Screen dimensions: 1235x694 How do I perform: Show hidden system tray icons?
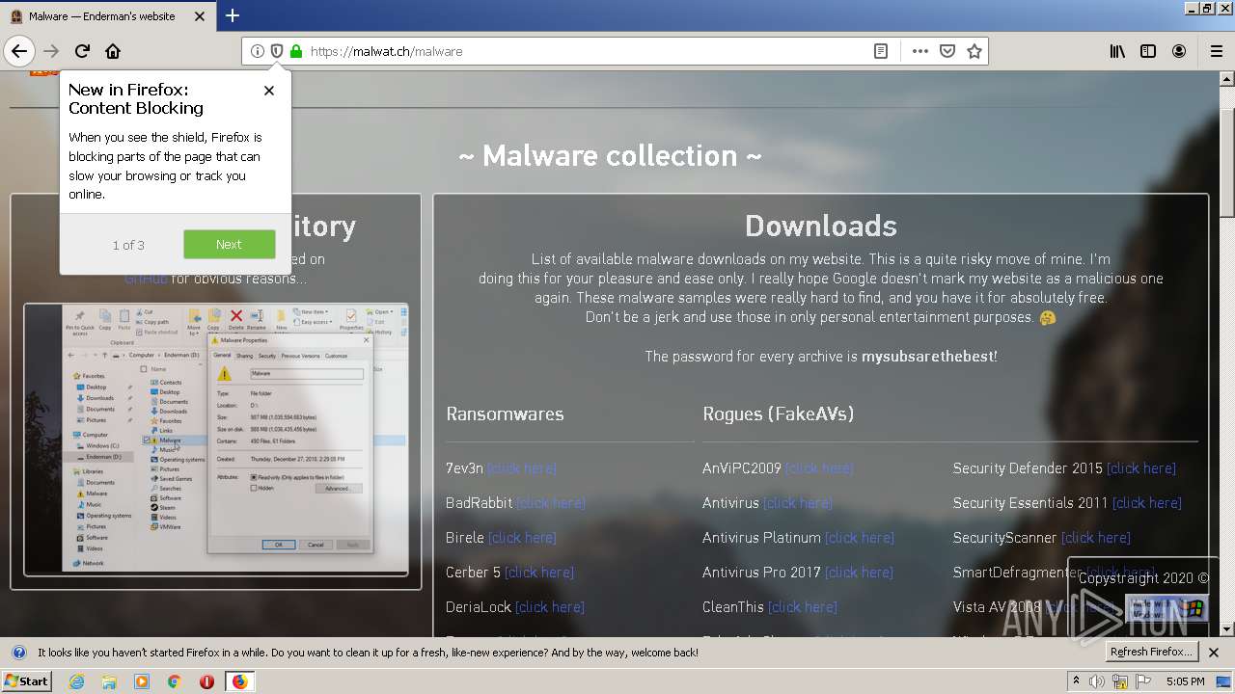click(x=1077, y=681)
